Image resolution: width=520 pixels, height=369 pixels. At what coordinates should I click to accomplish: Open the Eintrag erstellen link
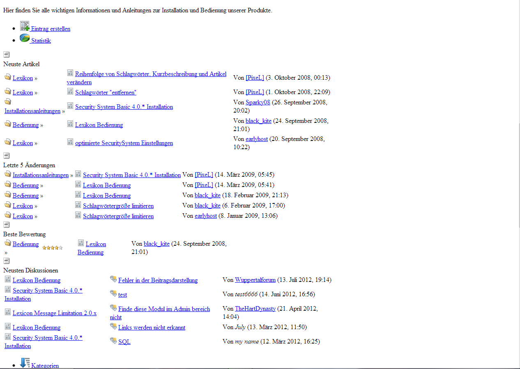[x=51, y=29]
